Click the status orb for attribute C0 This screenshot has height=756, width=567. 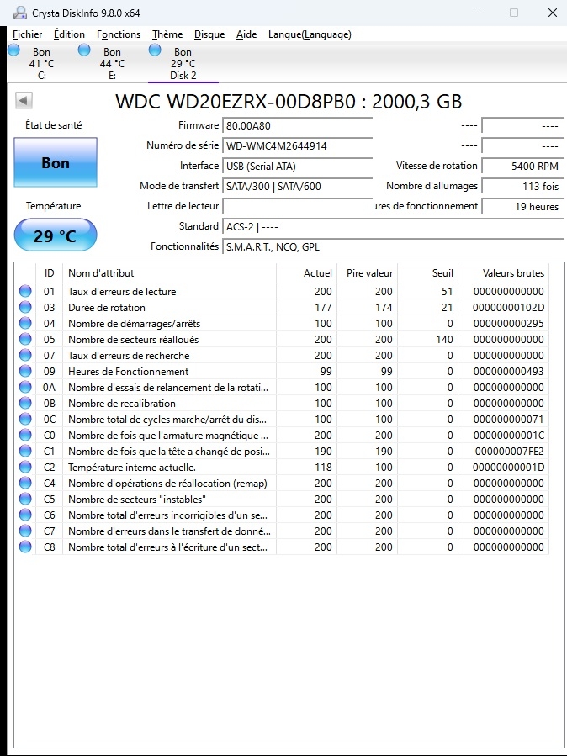(25, 435)
